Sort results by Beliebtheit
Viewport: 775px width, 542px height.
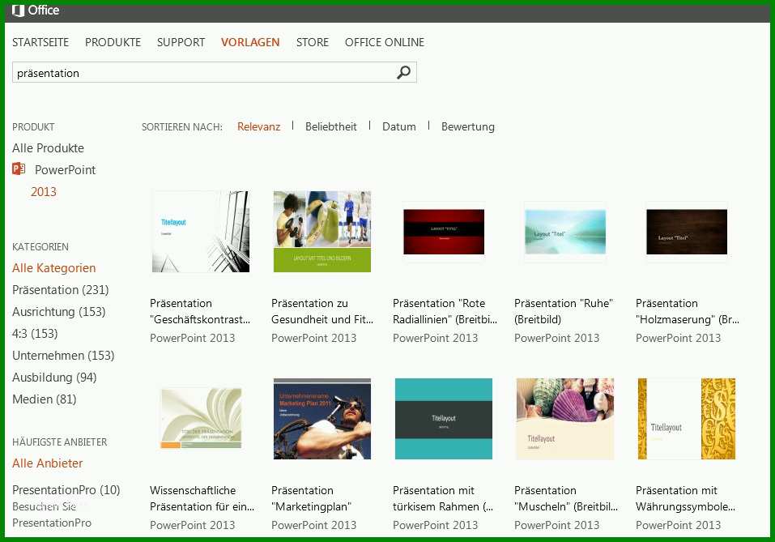point(330,126)
